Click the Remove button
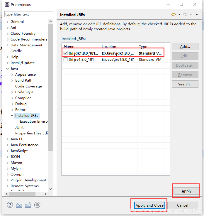Viewport: 204px width, 216px height. click(185, 75)
